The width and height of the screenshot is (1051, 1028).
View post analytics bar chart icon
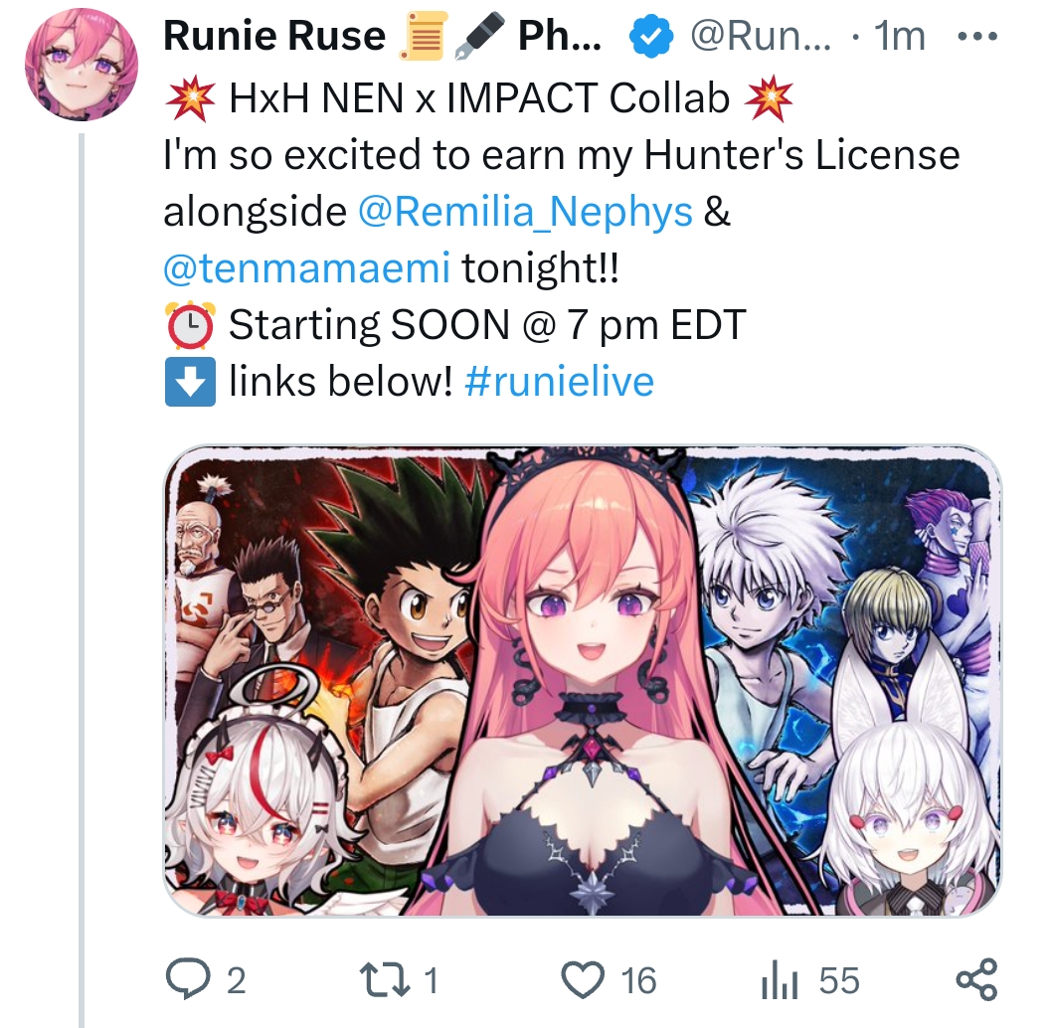click(x=779, y=981)
